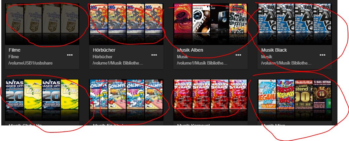Click the Musik Black library title
This screenshot has height=141, width=349.
click(x=274, y=50)
